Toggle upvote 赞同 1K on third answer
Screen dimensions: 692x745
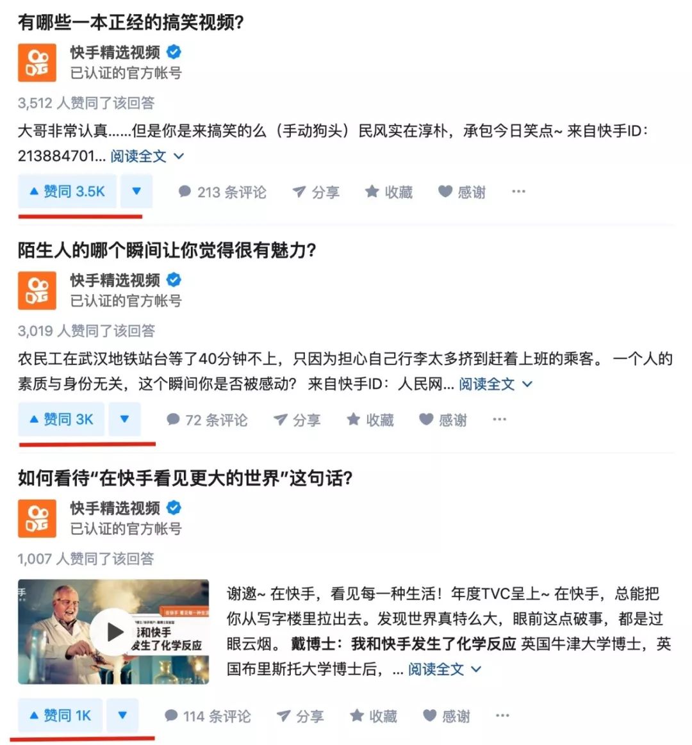(x=60, y=715)
